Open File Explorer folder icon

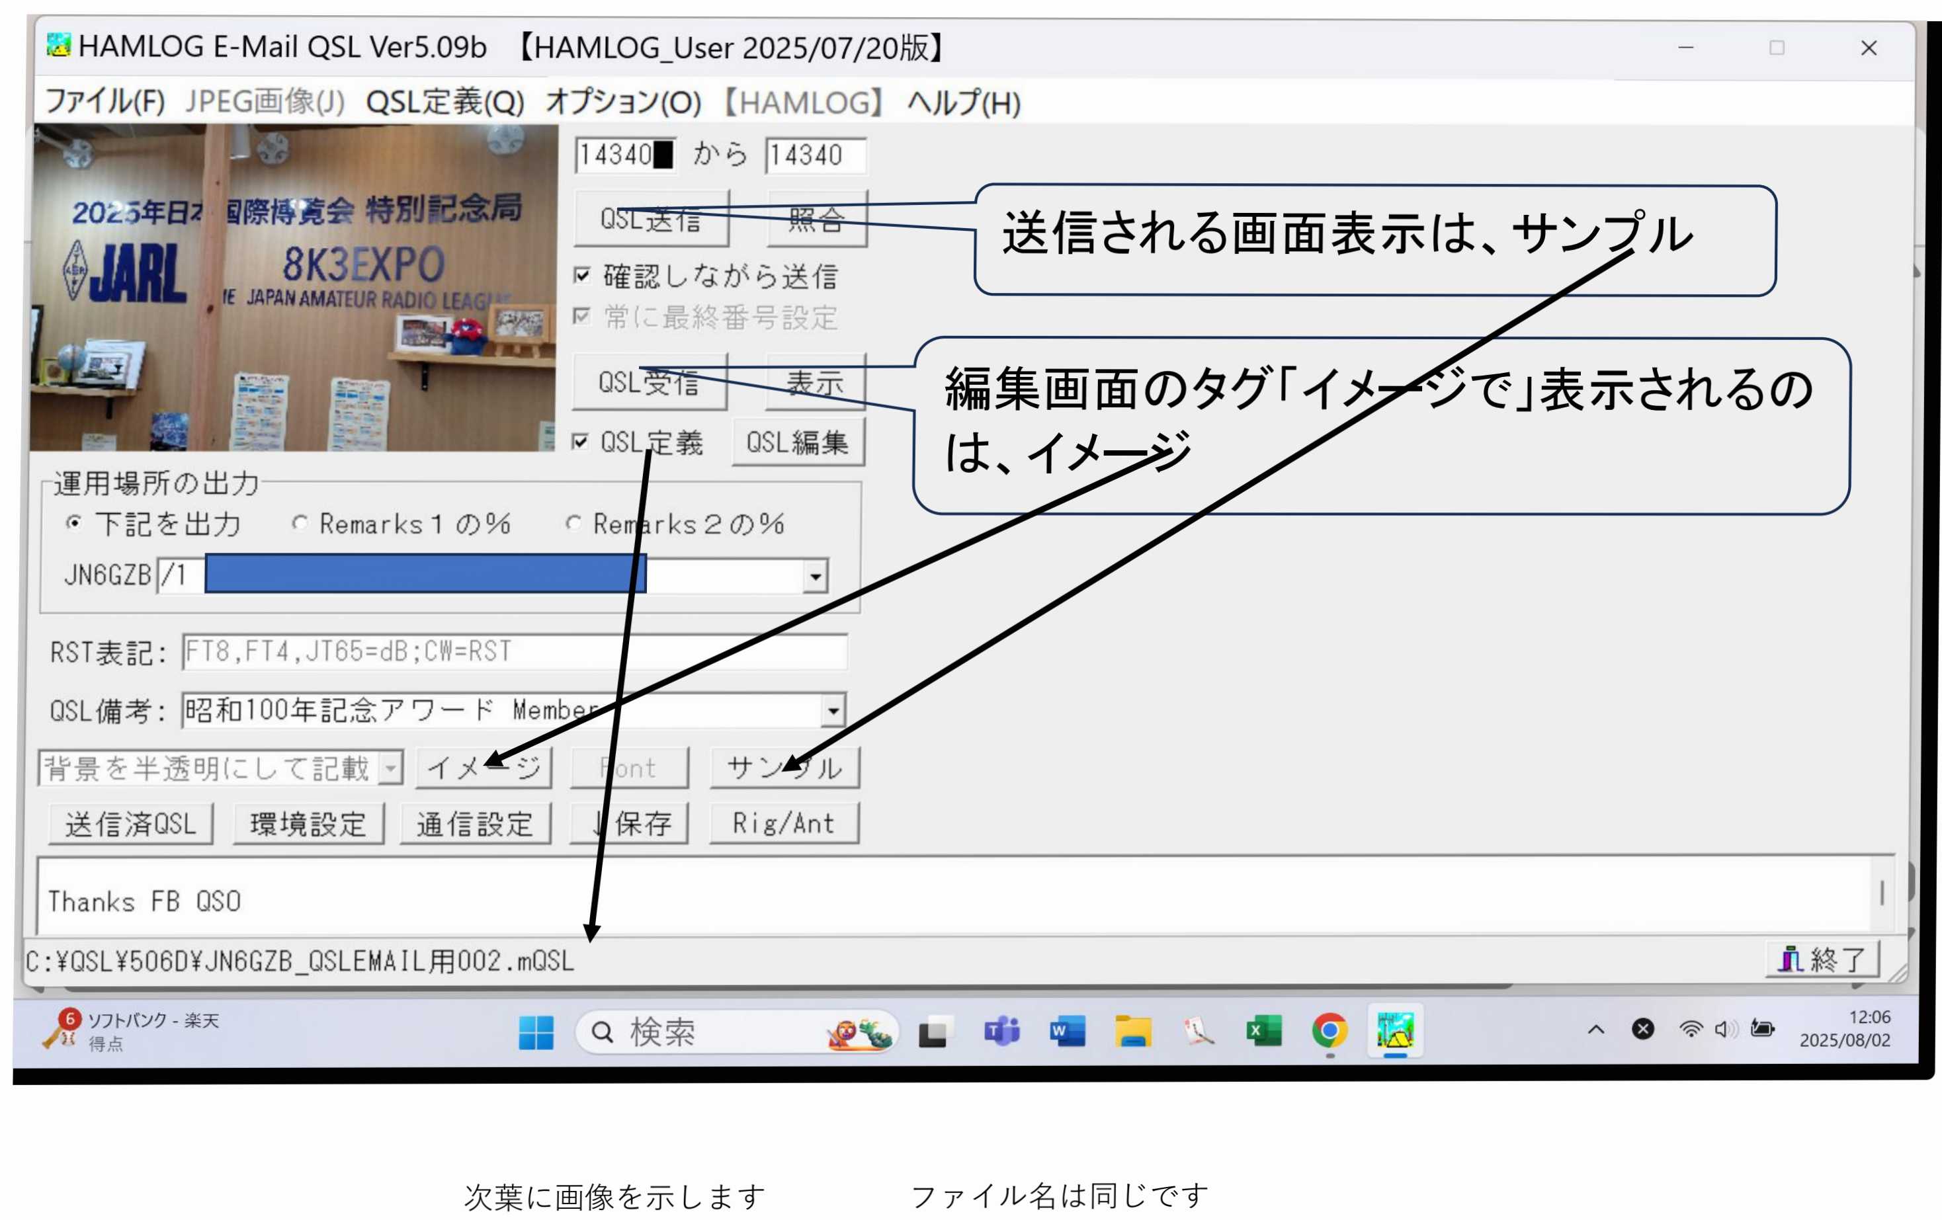click(x=1132, y=1030)
